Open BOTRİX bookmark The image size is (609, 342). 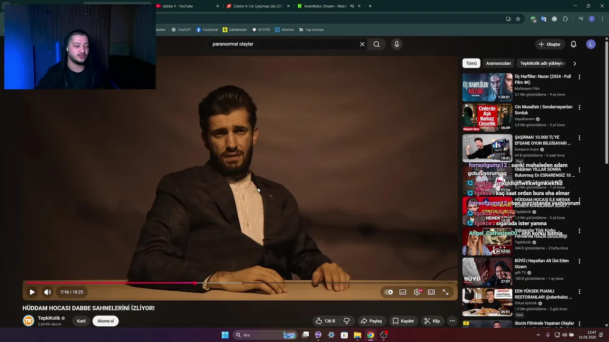click(x=261, y=29)
